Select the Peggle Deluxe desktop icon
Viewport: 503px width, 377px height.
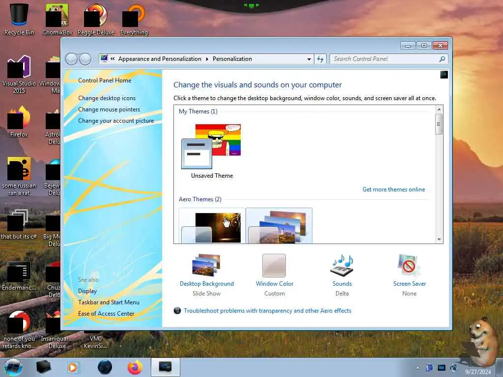coord(96,19)
